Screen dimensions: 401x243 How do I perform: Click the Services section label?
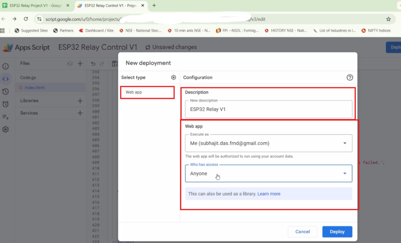coord(29,113)
